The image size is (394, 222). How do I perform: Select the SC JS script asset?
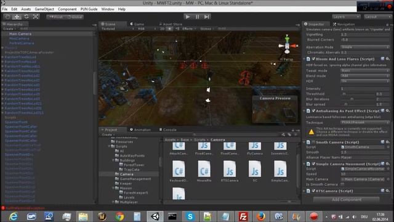(x=255, y=171)
